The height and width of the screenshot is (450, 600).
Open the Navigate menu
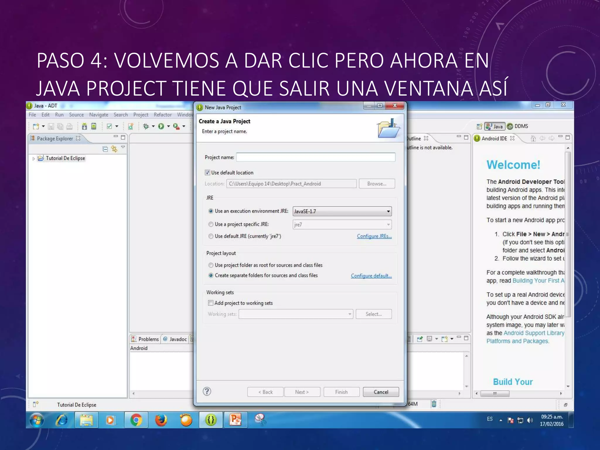(x=99, y=115)
